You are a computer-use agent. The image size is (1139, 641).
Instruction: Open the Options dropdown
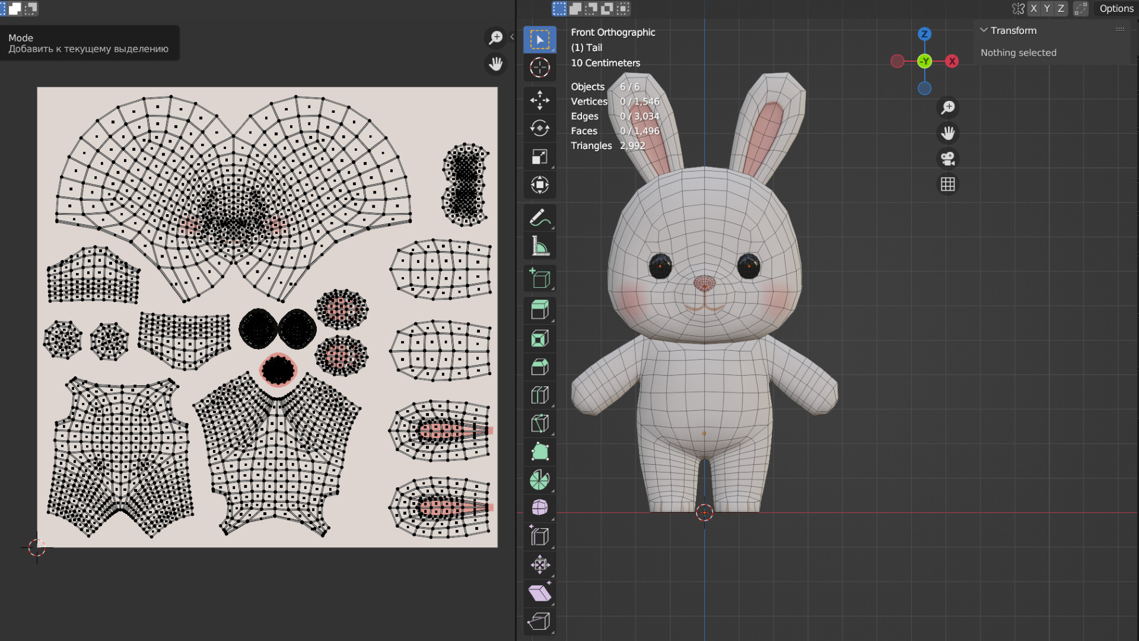tap(1116, 8)
